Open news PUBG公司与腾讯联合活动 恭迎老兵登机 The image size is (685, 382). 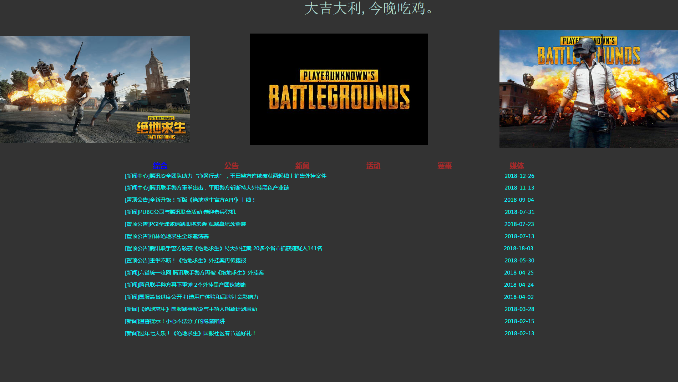click(x=180, y=212)
